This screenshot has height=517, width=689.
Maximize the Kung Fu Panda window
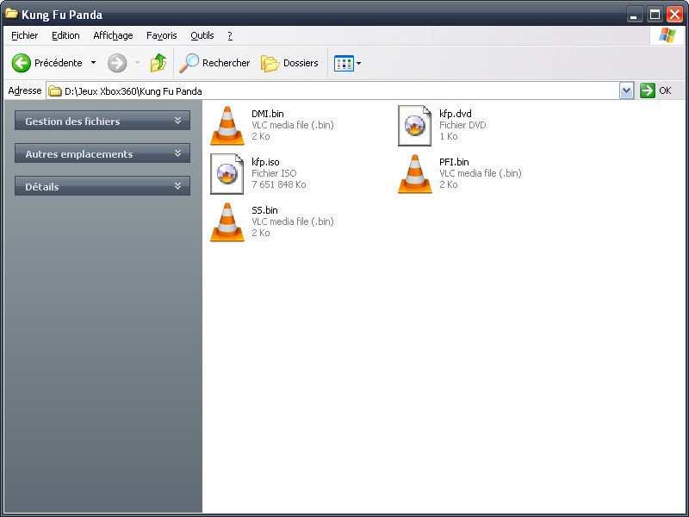(655, 15)
